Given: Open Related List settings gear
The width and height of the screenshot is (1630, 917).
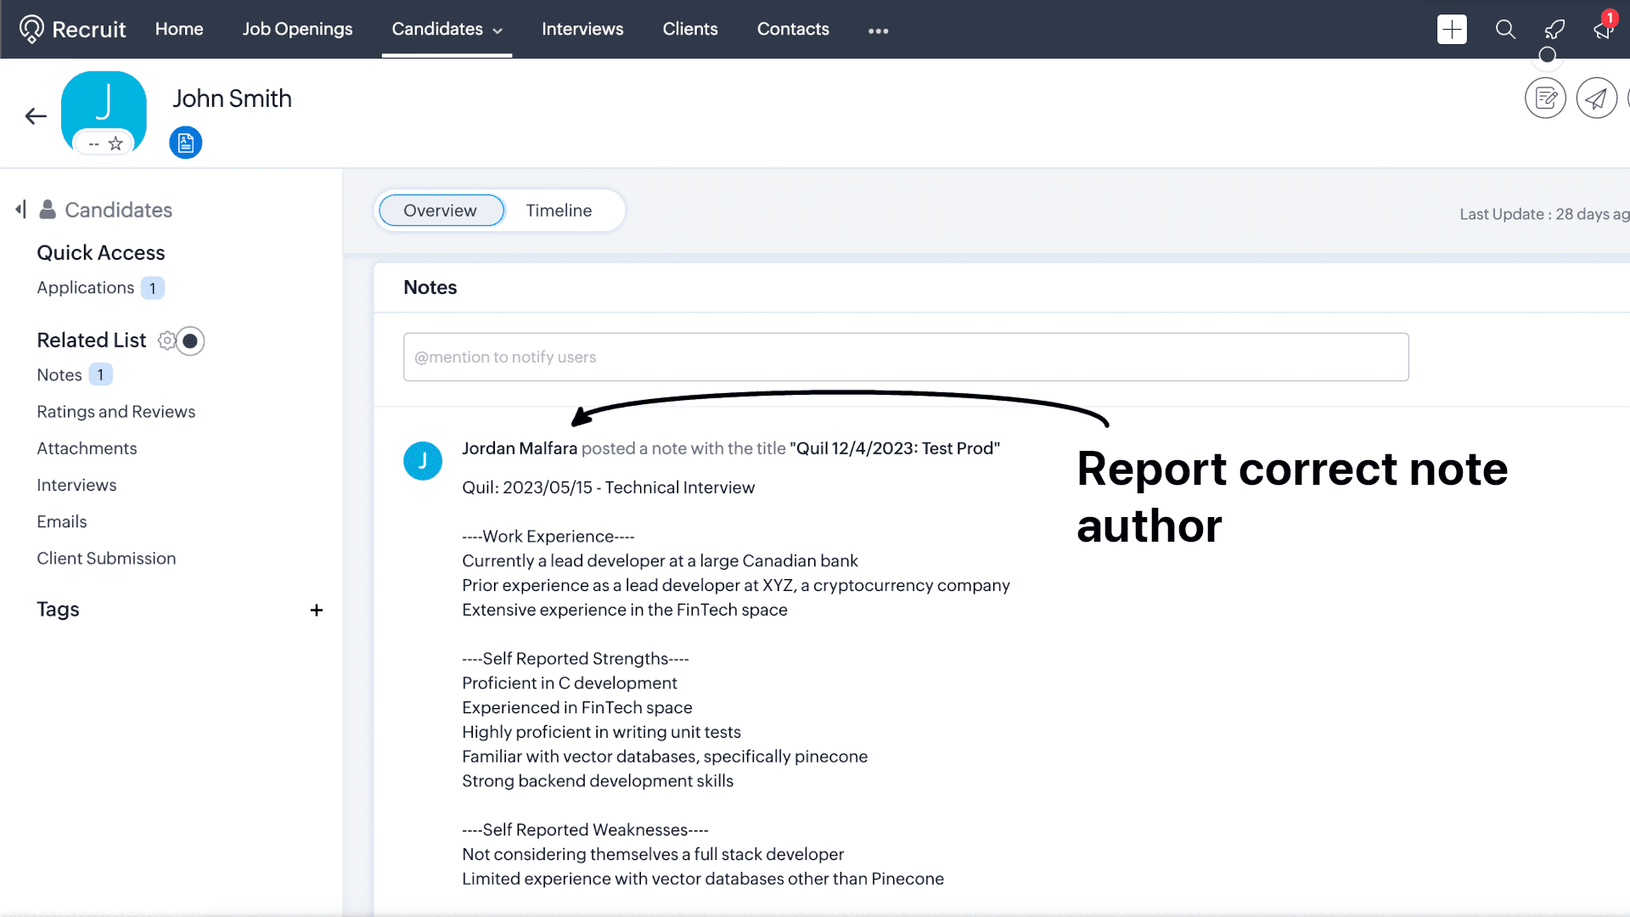Looking at the screenshot, I should [166, 340].
